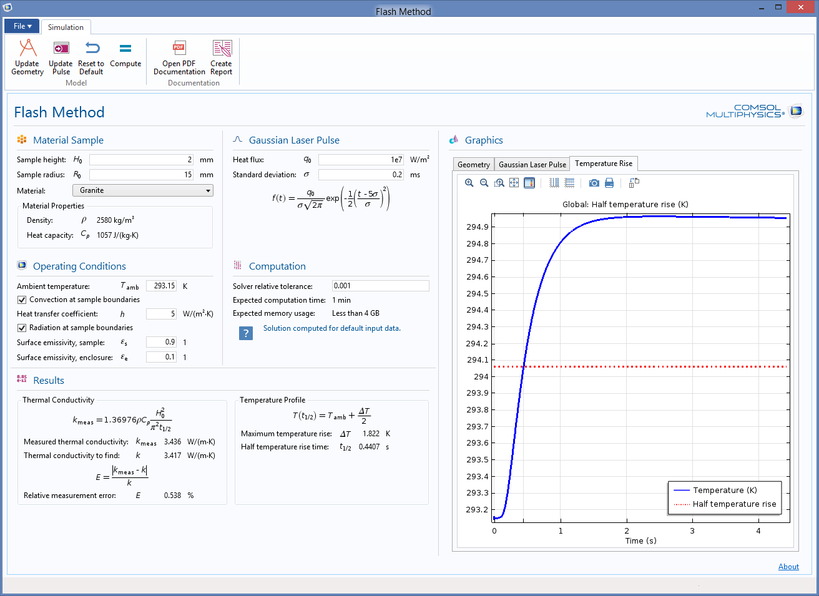
Task: Take a plot snapshot with camera icon
Action: coord(594,183)
